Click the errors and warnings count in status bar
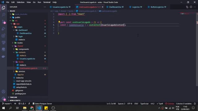198x111 pixels. tap(22, 104)
